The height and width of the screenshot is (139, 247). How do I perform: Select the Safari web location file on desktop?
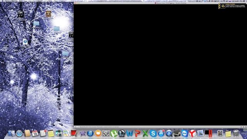25,42
